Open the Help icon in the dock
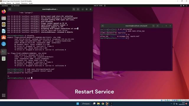 click(4, 44)
